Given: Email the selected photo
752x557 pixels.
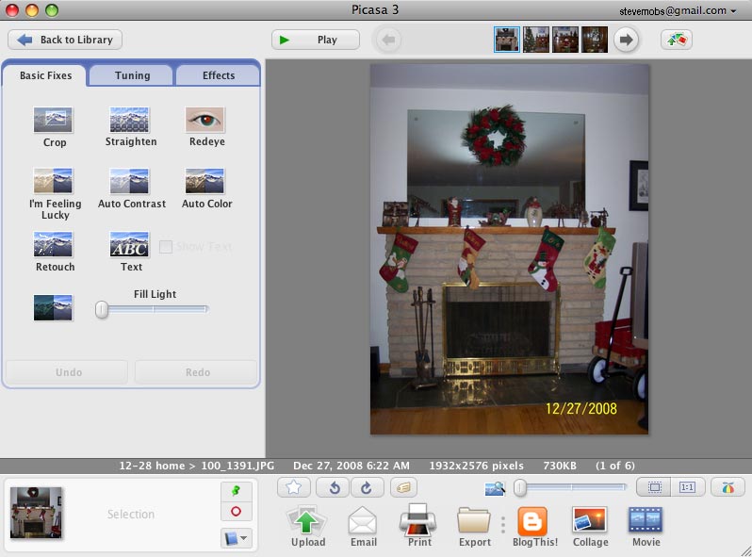Looking at the screenshot, I should [363, 526].
